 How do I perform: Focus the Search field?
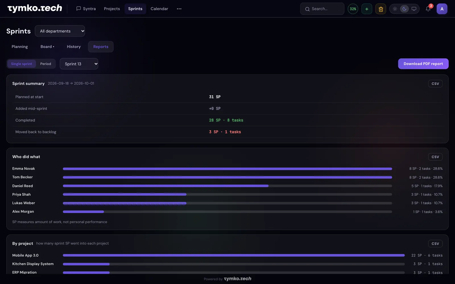[322, 9]
